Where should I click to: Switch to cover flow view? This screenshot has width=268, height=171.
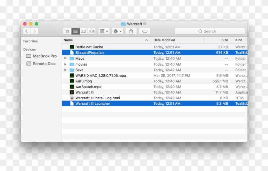[x=92, y=31]
